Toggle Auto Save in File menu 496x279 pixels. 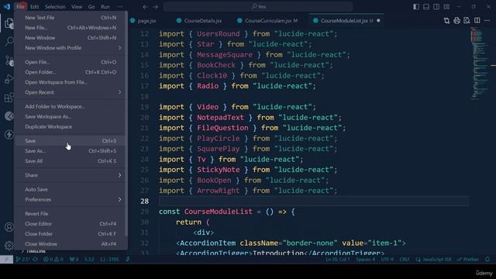coord(71,189)
